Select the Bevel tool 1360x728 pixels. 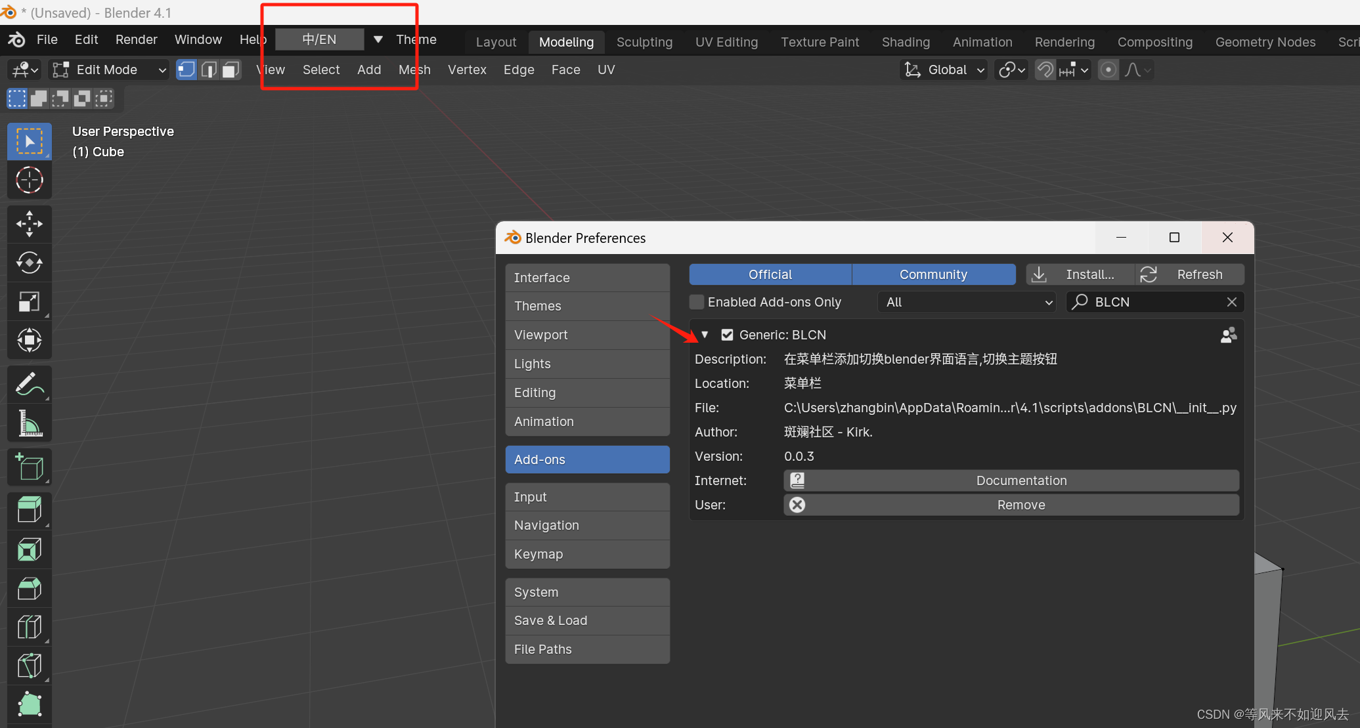point(30,588)
